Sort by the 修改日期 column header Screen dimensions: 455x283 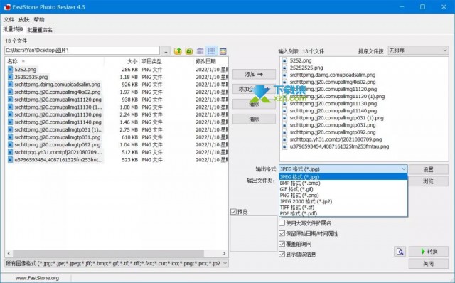tap(211, 61)
